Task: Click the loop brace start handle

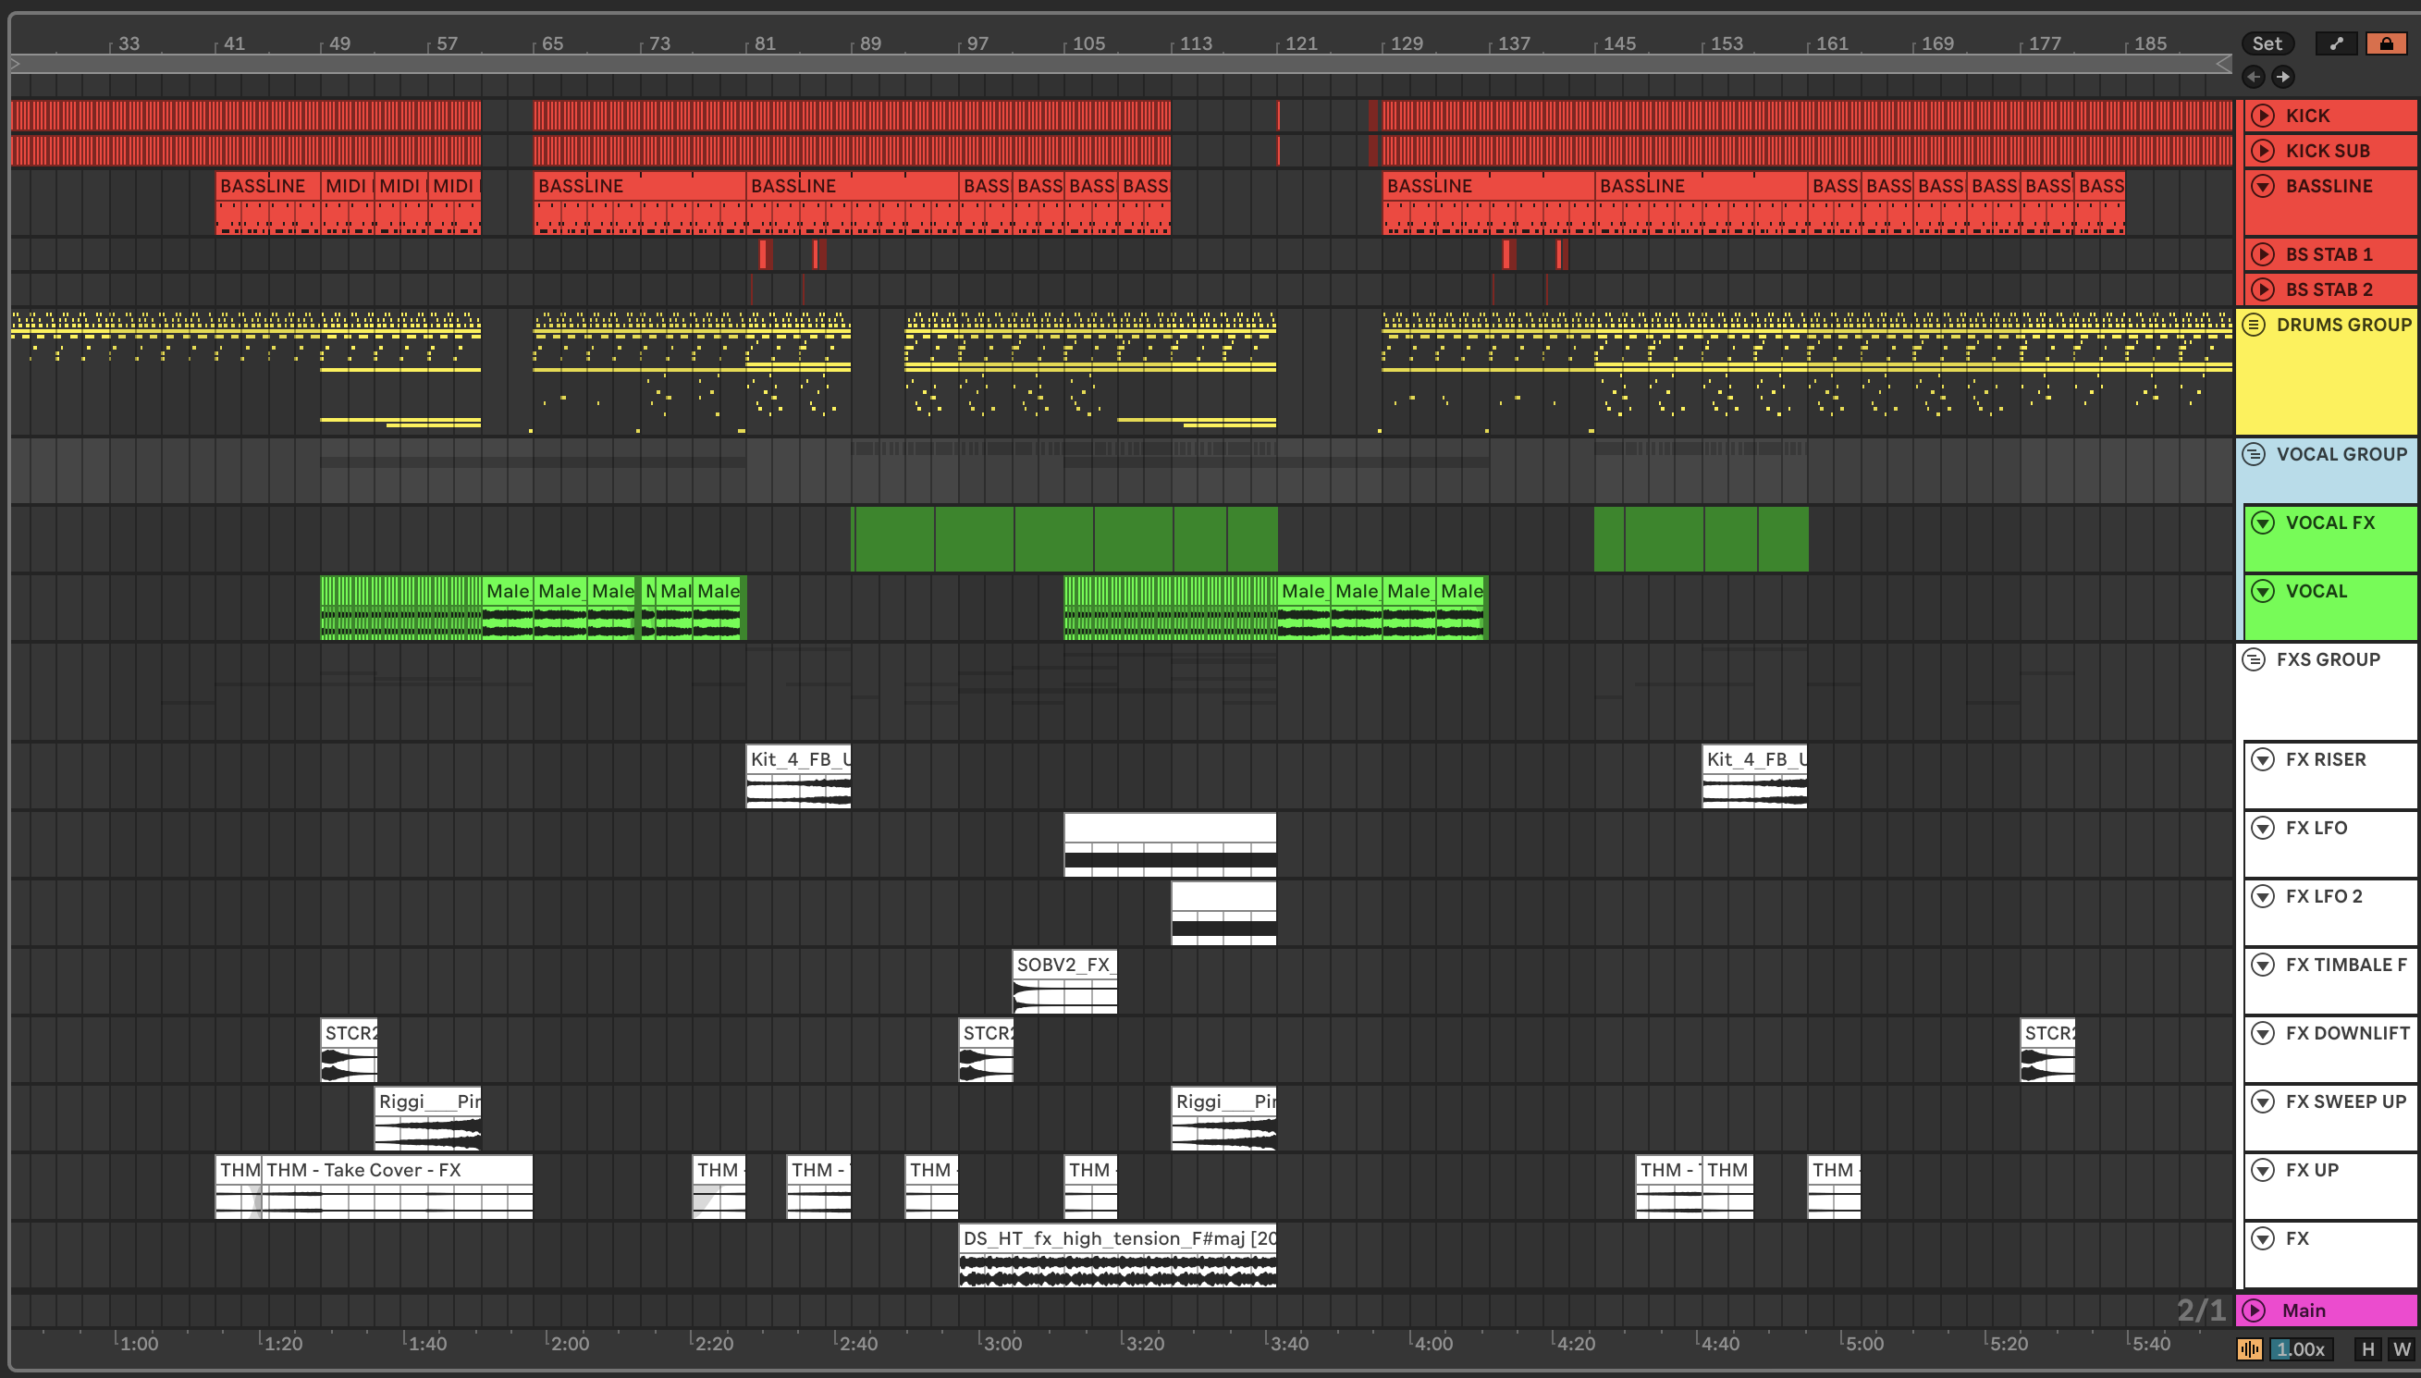Action: point(15,64)
